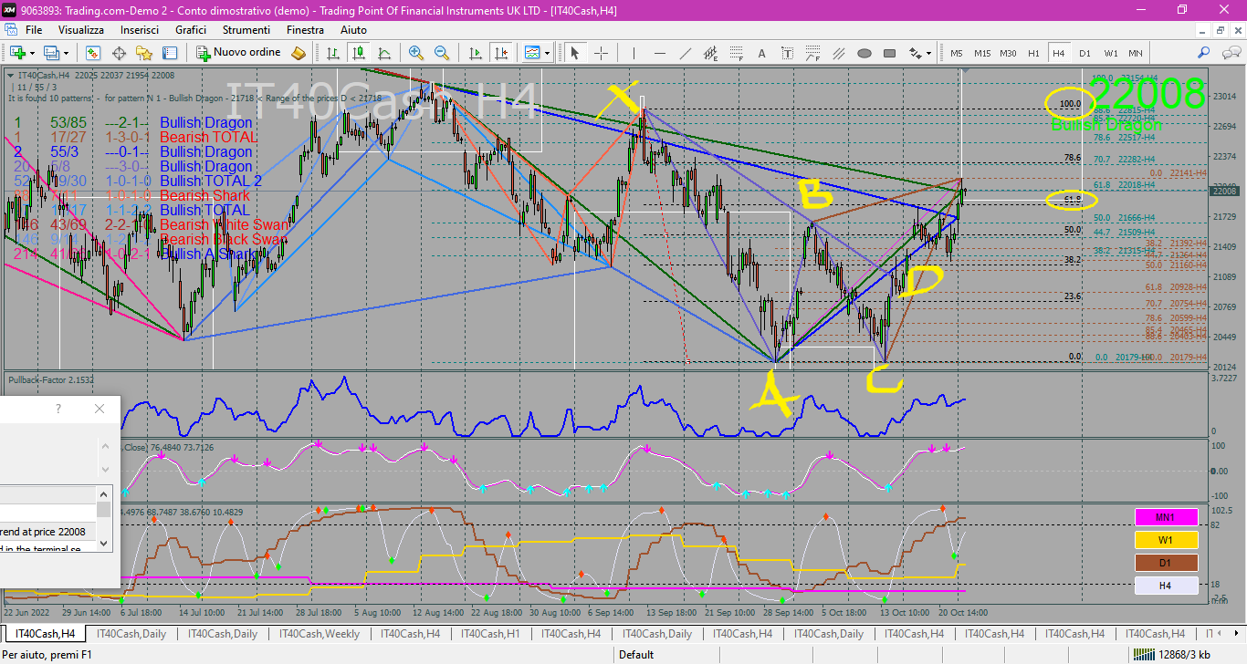Switch to W1 timeframe
The width and height of the screenshot is (1247, 664).
pyautogui.click(x=1111, y=53)
